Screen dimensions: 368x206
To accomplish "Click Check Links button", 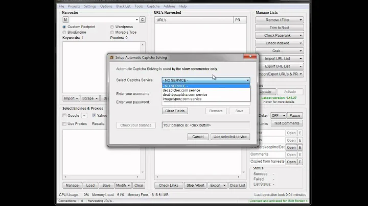I will point(169,185).
